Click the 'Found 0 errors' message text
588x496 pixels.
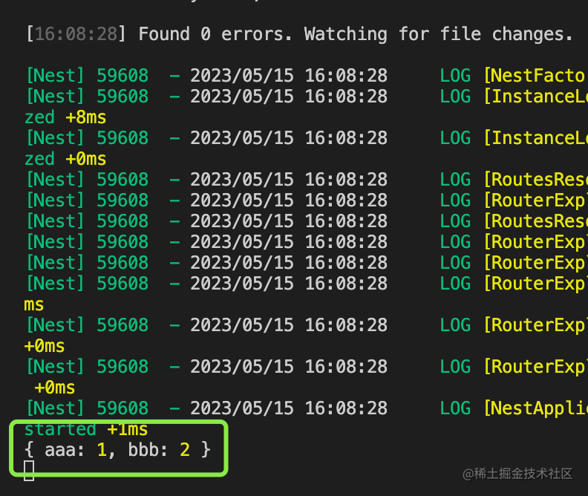[215, 33]
